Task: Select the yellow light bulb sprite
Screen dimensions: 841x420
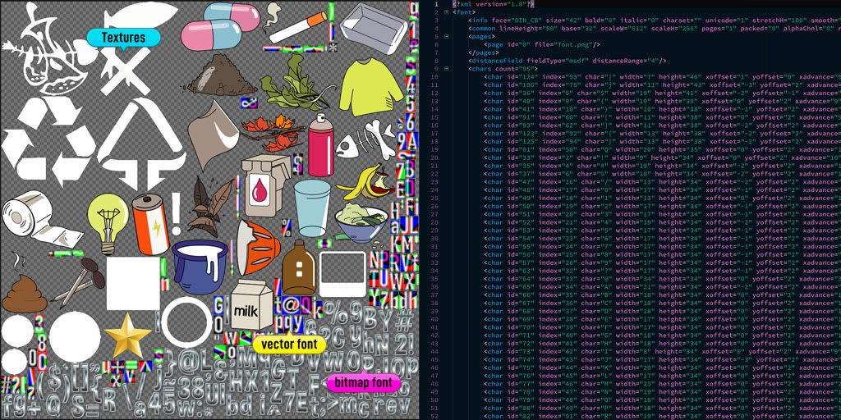Action: [x=109, y=222]
